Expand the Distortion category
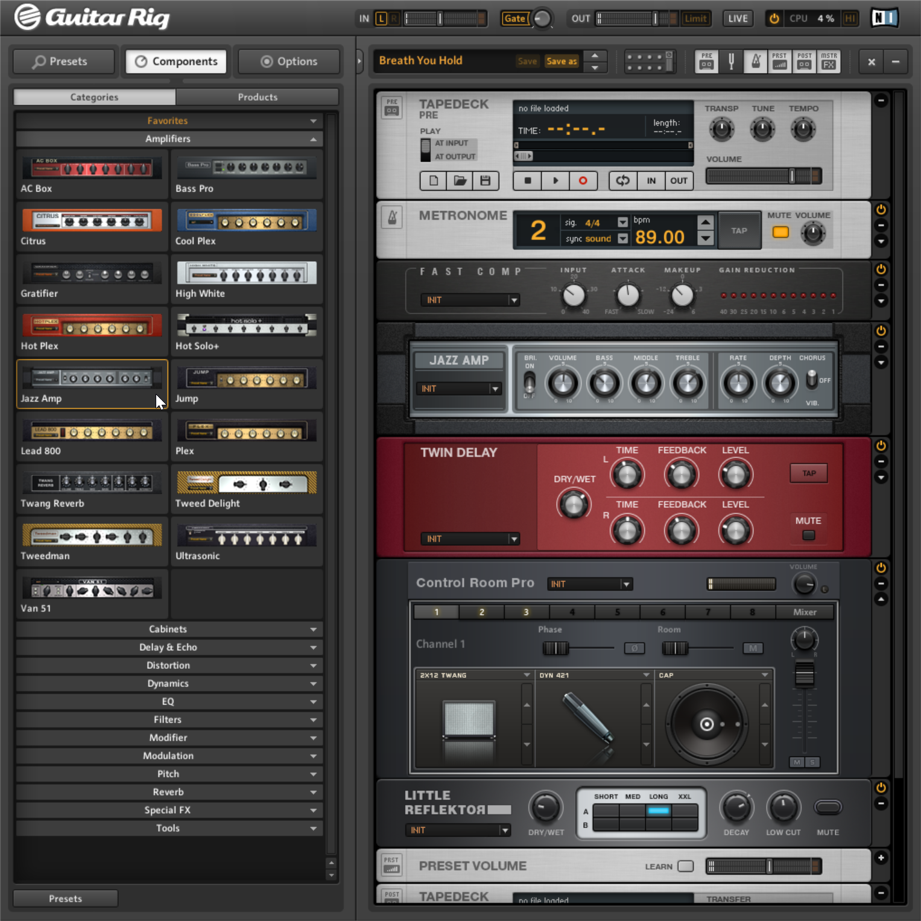 [169, 665]
